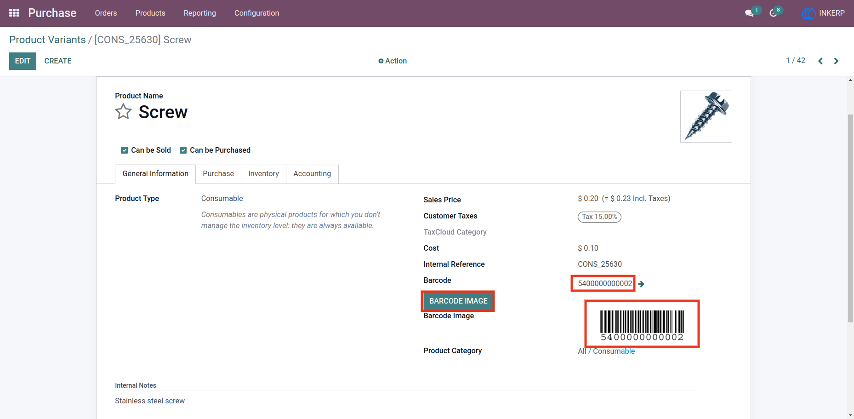Open the conversations chat icon
This screenshot has height=419, width=854.
749,13
